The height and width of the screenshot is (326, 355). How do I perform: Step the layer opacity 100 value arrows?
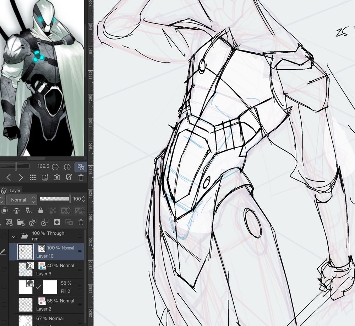[83, 199]
